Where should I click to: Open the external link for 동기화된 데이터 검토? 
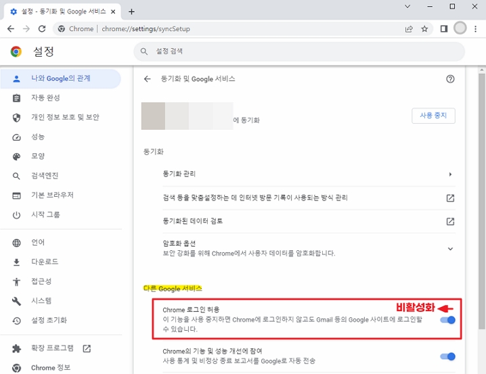[x=450, y=221]
